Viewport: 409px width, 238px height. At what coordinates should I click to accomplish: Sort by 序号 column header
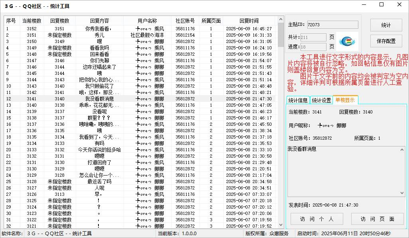coord(12,21)
